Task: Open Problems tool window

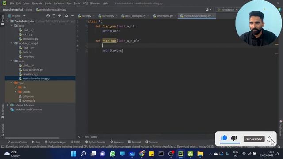Action: pyautogui.click(x=117, y=142)
